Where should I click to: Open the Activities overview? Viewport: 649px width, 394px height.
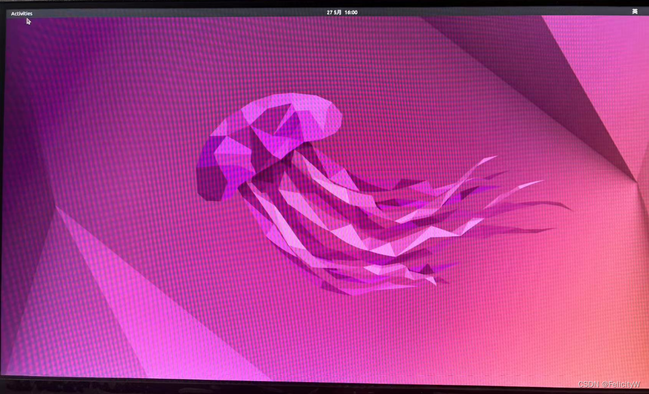click(x=21, y=14)
